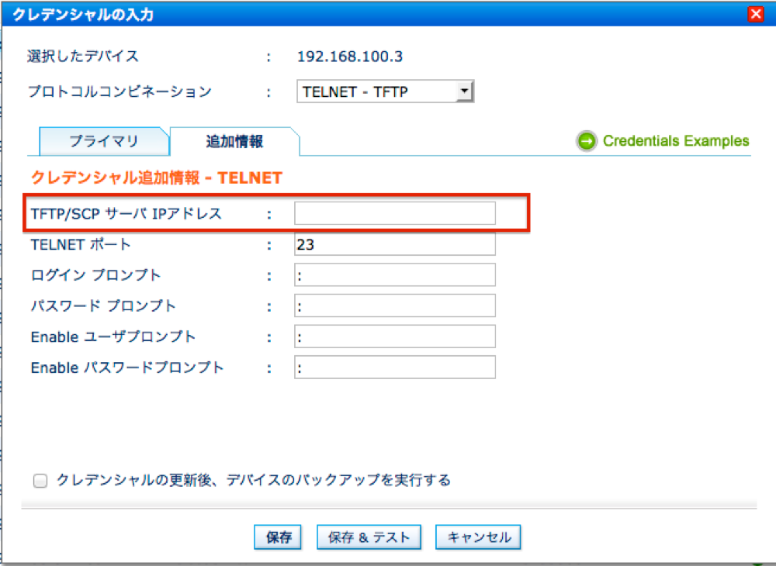This screenshot has width=776, height=566.
Task: Select the 追加情報 tab
Action: point(234,141)
